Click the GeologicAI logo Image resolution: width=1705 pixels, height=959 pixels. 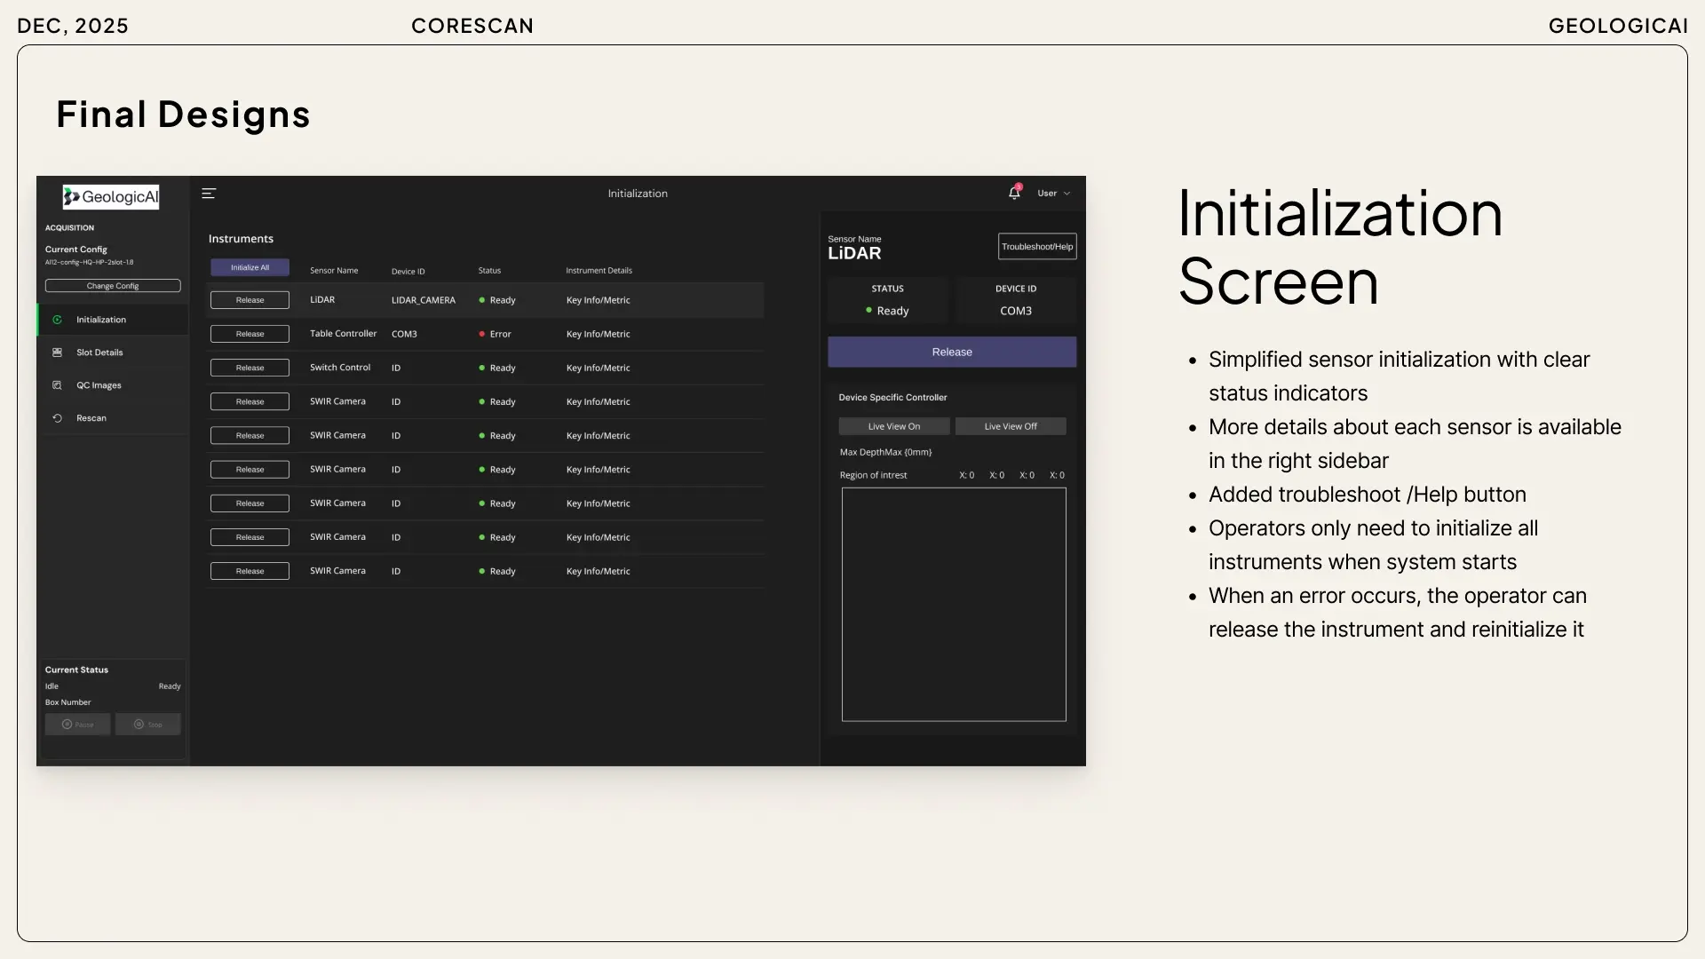point(111,197)
